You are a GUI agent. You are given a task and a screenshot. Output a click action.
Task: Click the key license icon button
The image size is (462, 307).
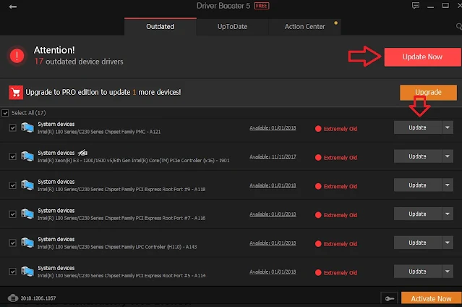[389, 299]
